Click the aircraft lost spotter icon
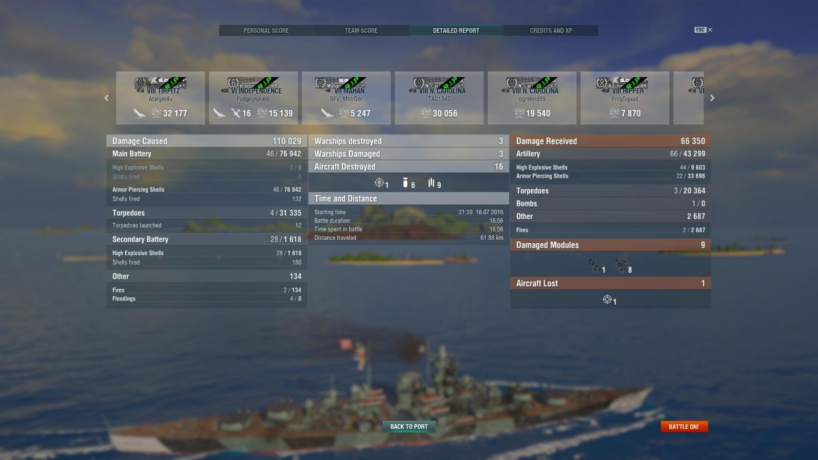The height and width of the screenshot is (460, 818). [607, 300]
